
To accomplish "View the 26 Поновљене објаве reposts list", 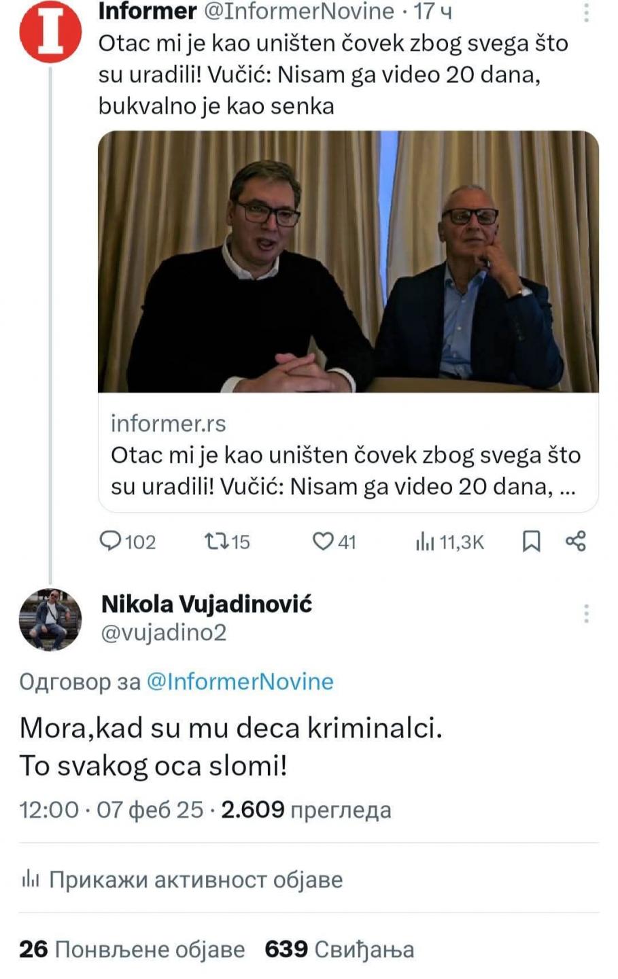I will pos(132,949).
